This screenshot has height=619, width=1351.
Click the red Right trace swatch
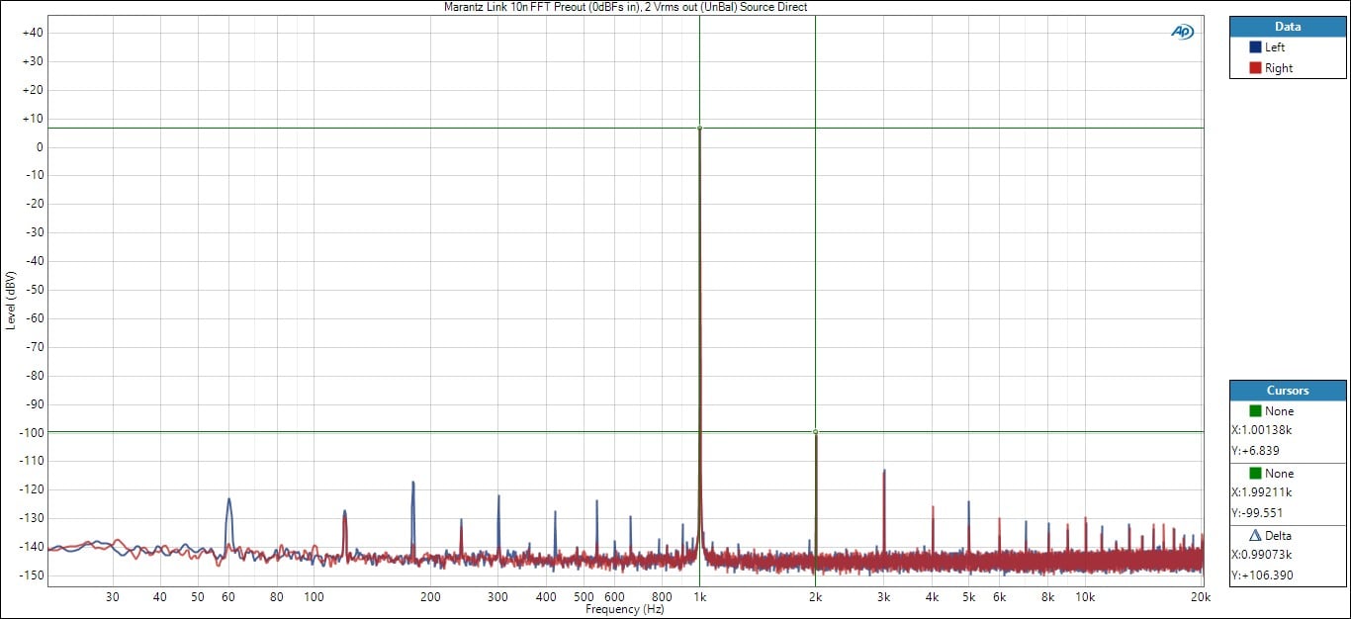click(x=1255, y=68)
